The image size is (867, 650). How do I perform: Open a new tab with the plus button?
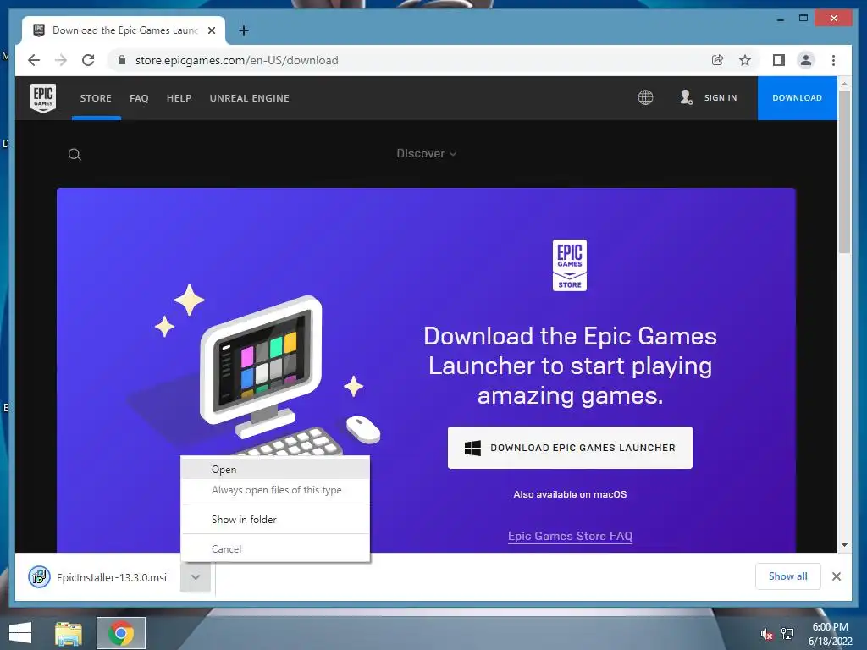point(243,30)
